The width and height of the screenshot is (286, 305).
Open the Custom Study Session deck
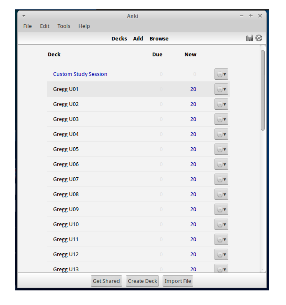click(80, 74)
